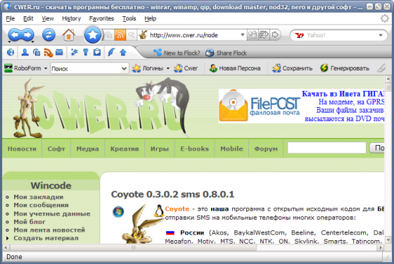Open the Photo Uploader arrow icon
This screenshot has width=394, height=264.
click(x=123, y=52)
